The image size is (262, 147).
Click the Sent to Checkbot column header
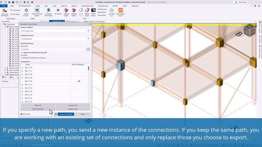[78, 65]
